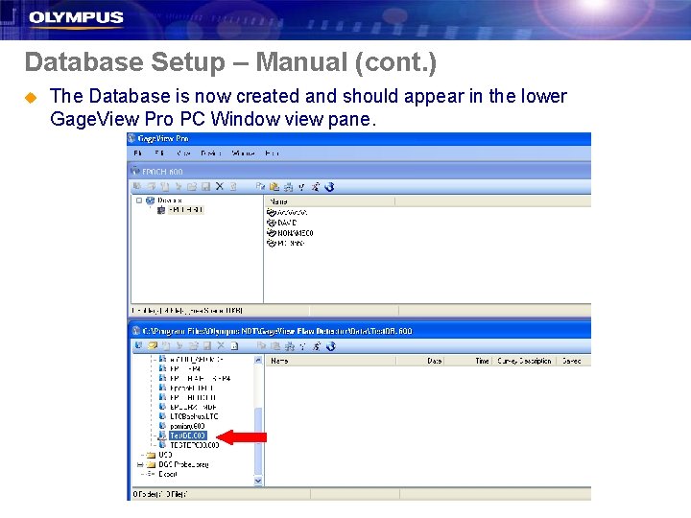Click the running figure icon in the EPOCH 600 toolbar
The image size is (691, 518).
(316, 187)
